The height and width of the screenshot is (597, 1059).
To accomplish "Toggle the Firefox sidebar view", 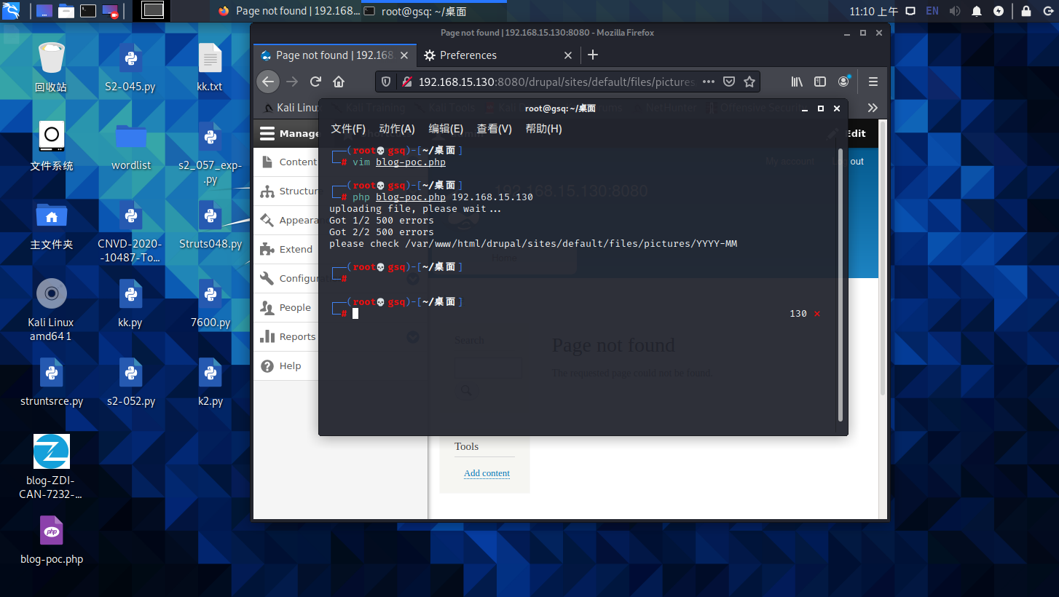I will pos(820,82).
